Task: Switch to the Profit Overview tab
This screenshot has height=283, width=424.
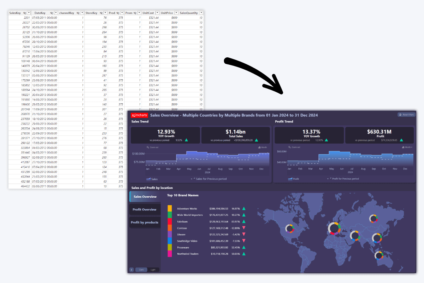Action: click(x=145, y=210)
